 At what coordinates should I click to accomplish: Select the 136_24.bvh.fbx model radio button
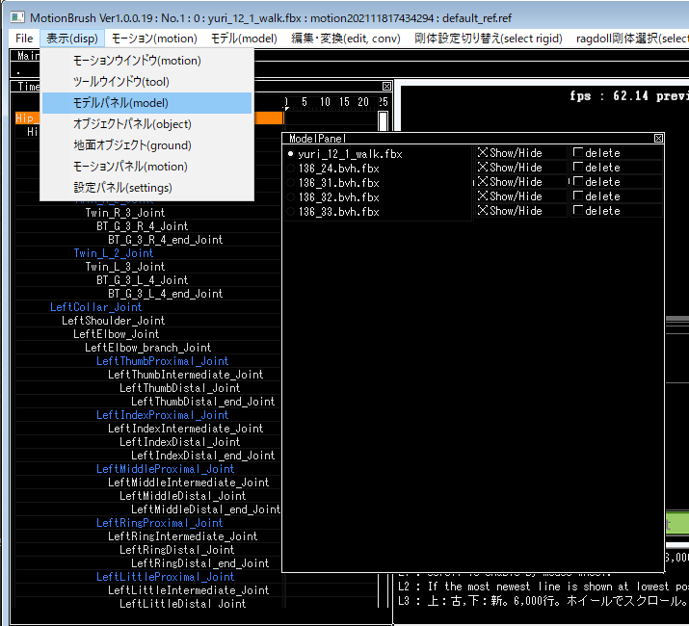(291, 168)
